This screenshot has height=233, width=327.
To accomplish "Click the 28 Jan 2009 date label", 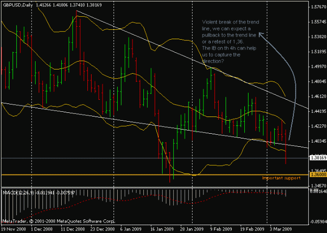I will coord(192,229).
